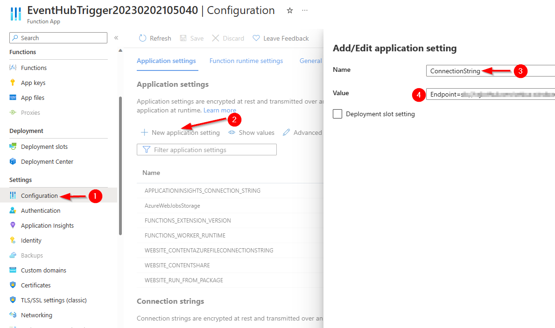Open the more options ellipsis in the header
Image resolution: width=555 pixels, height=328 pixels.
305,11
